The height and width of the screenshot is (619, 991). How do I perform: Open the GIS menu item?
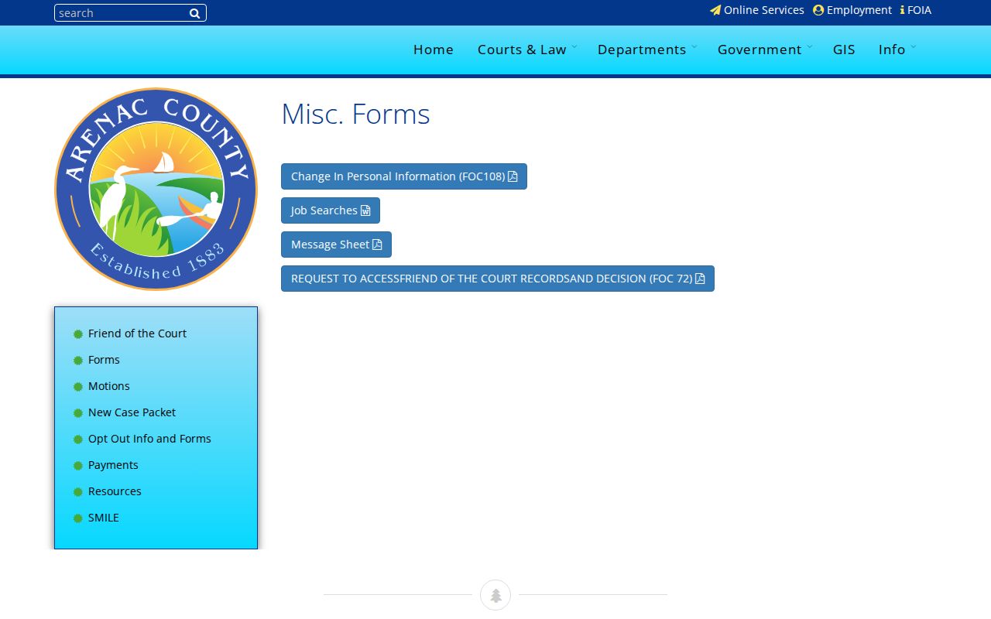click(844, 50)
